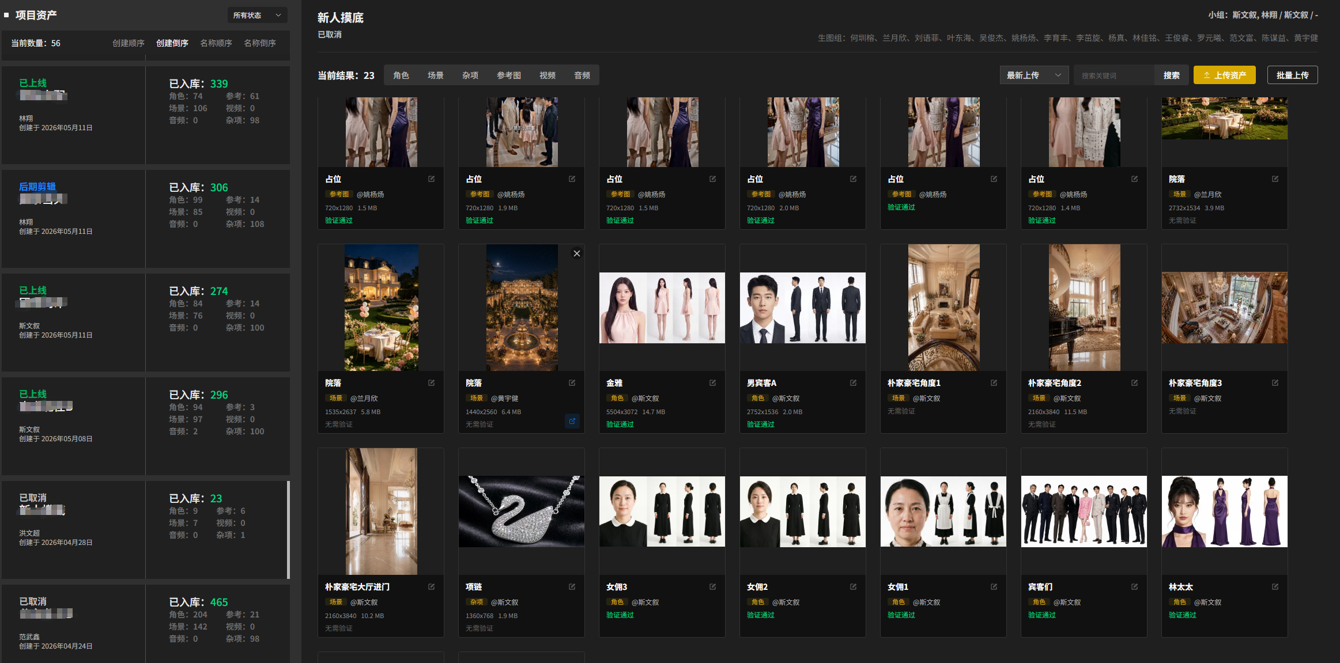Click @斯文叙 on the 林太太 card
The image size is (1340, 663).
point(1208,602)
